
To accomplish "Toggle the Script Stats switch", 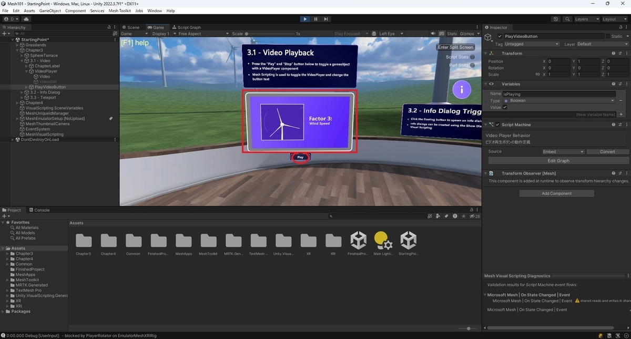I will pos(472,57).
